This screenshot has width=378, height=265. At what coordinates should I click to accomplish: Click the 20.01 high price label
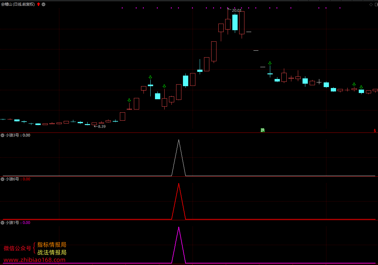[x=237, y=11]
